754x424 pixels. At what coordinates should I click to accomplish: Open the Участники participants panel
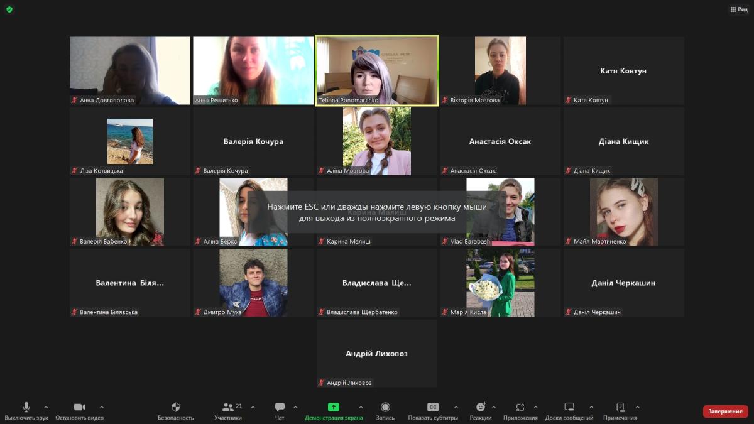tap(228, 408)
